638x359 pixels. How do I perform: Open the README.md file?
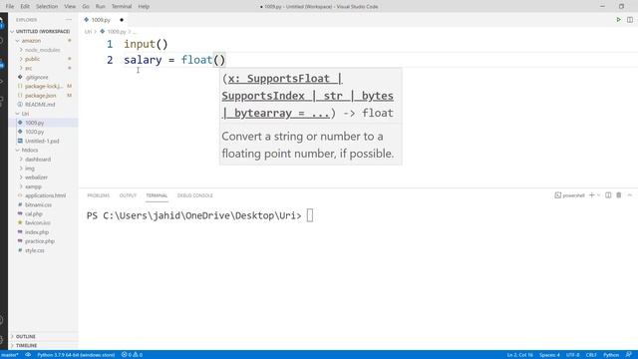(40, 104)
